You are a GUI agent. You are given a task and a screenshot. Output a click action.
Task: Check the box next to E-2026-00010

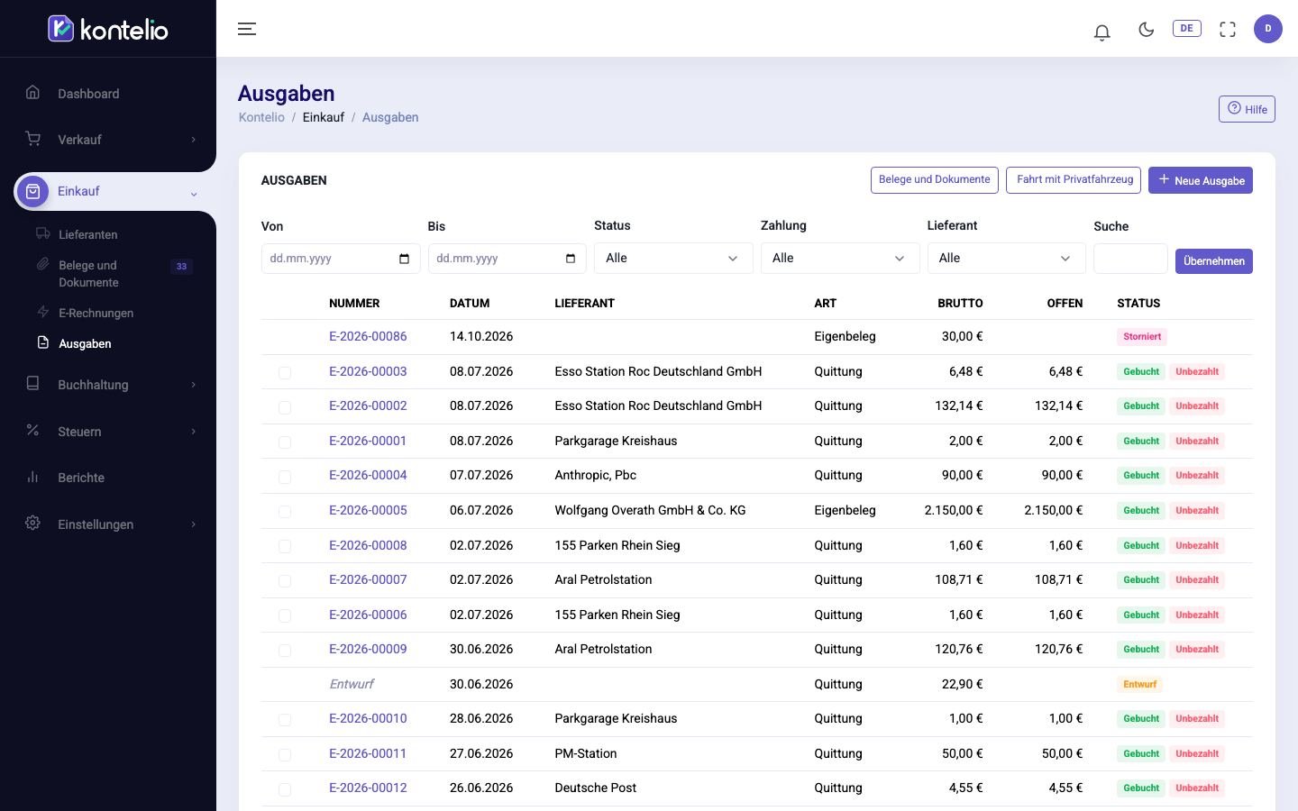pyautogui.click(x=285, y=720)
